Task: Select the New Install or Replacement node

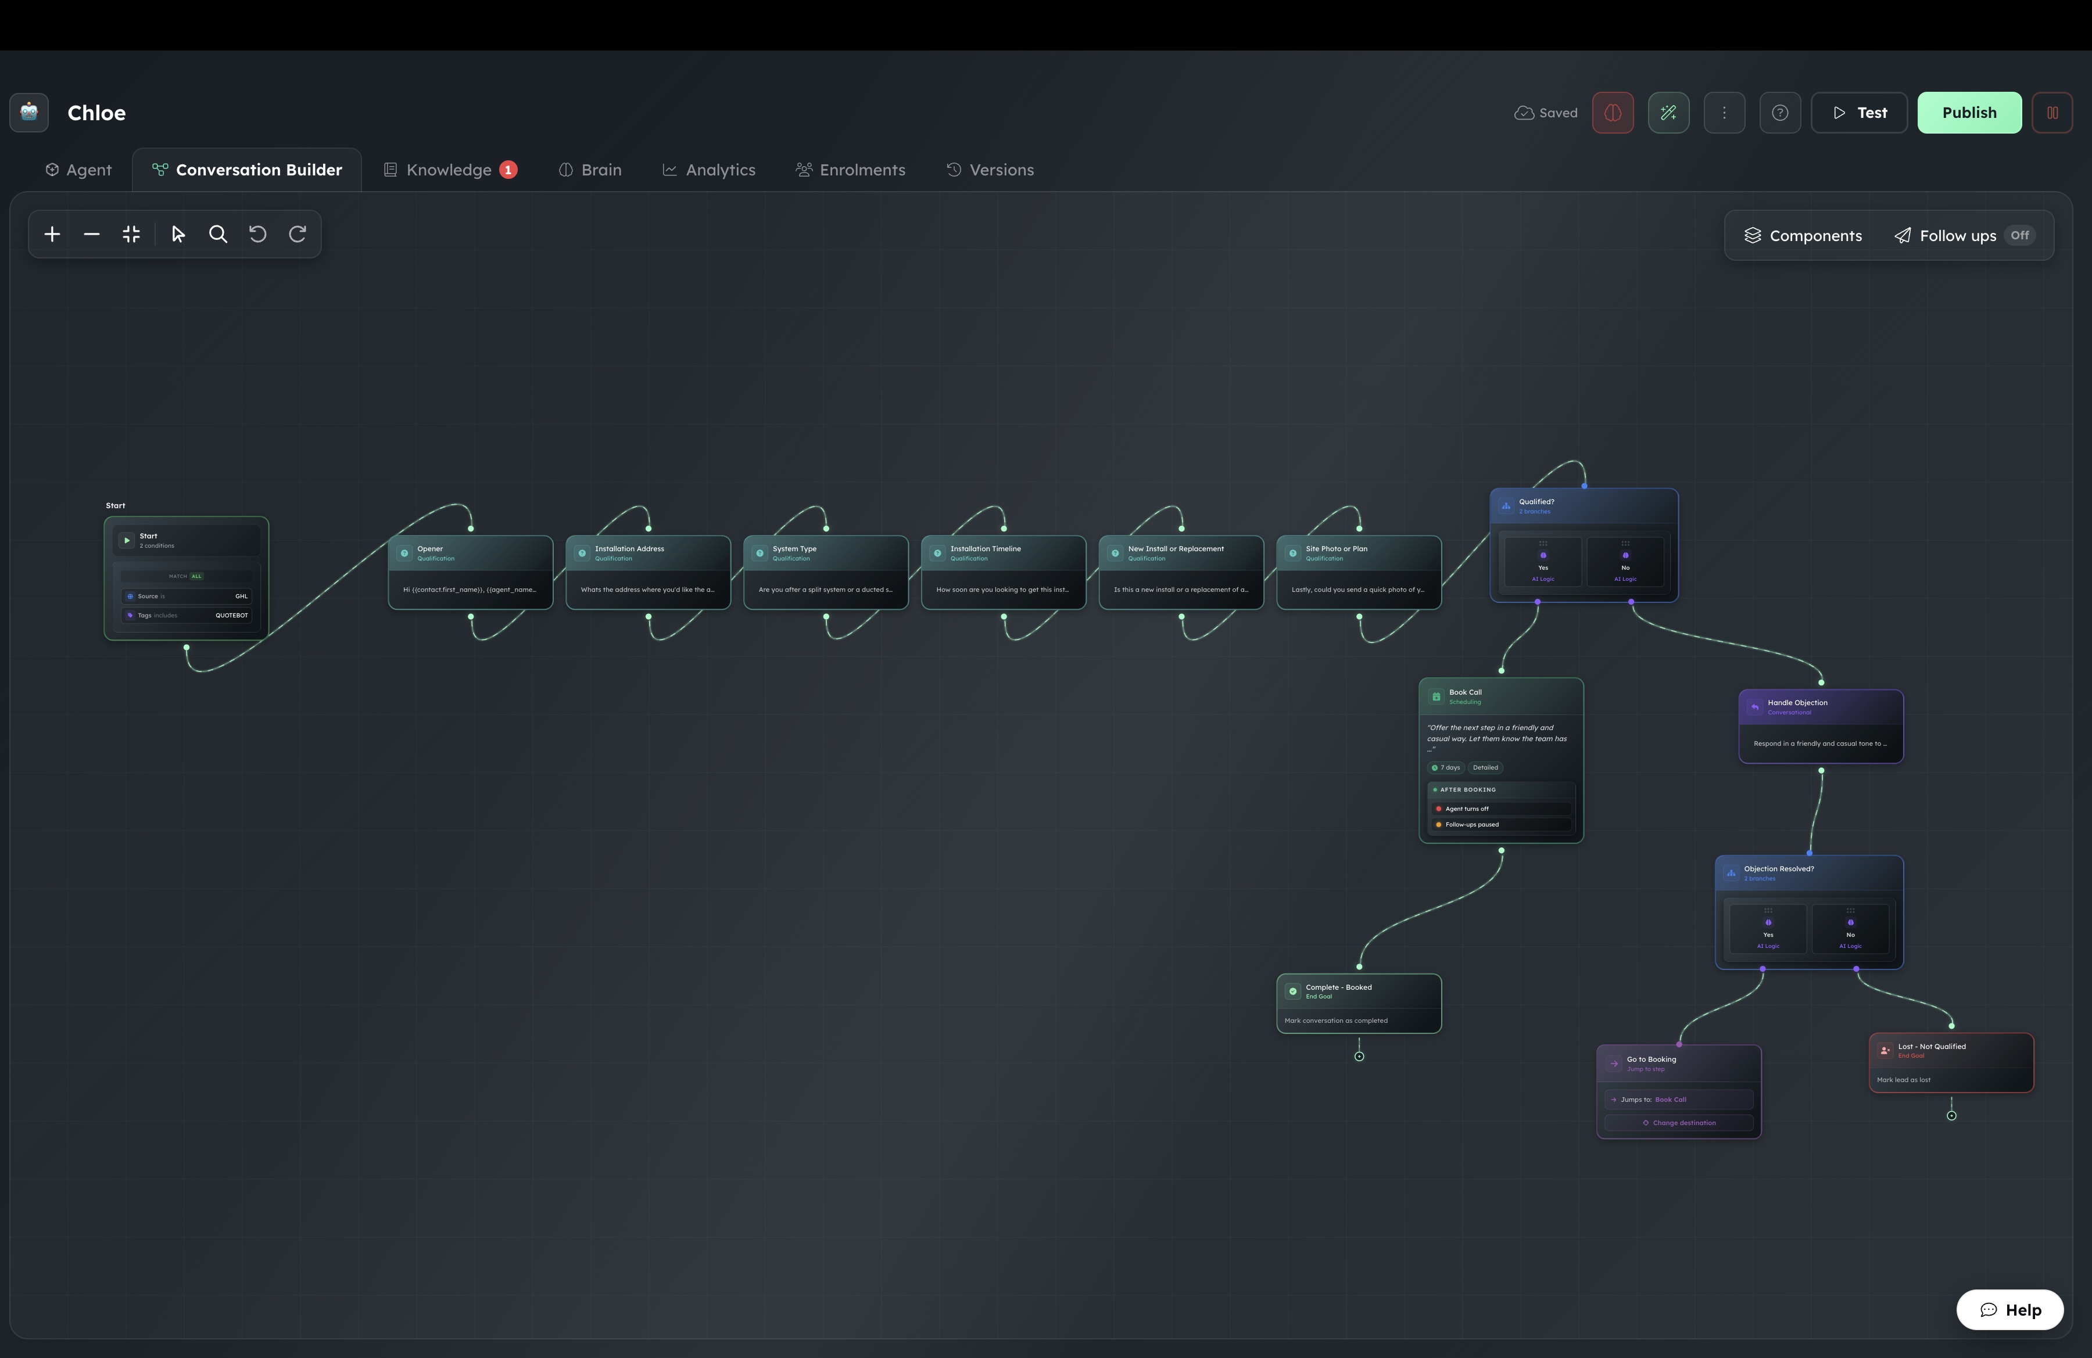Action: coord(1180,573)
